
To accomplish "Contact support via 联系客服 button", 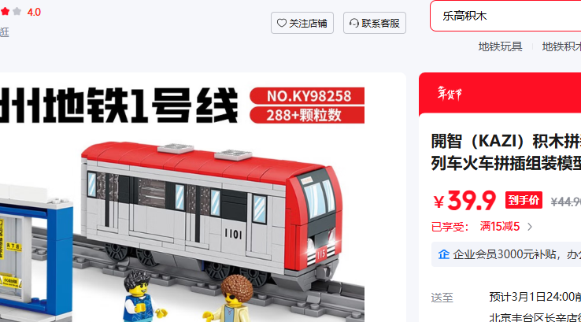I will tap(375, 23).
